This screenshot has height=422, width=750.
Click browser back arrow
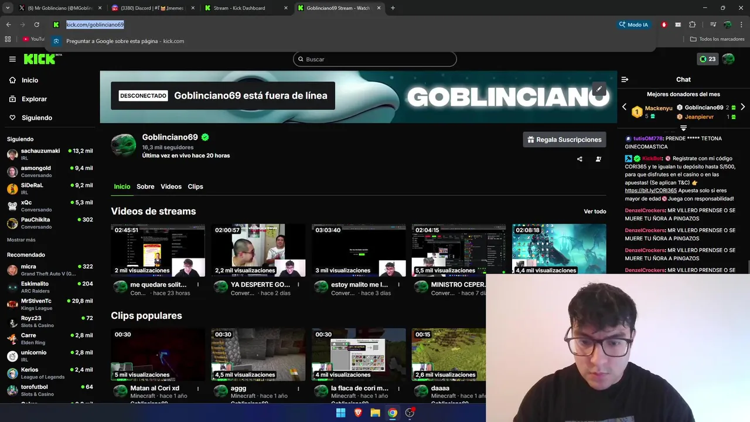tap(8, 25)
